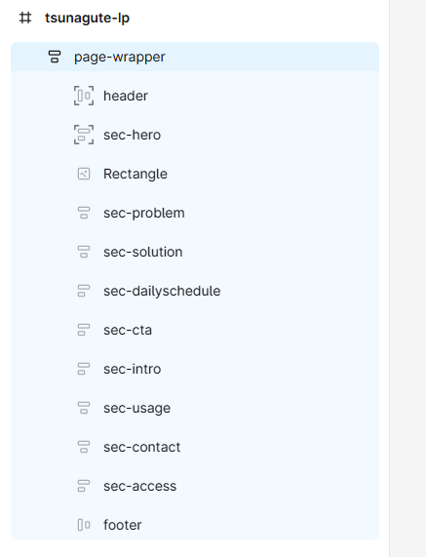Viewport: 426px width, 557px height.
Task: Click the frame icon beside tsunagute-lp
Action: [x=25, y=18]
